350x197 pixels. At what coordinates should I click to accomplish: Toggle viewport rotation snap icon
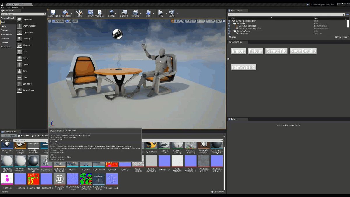point(199,21)
